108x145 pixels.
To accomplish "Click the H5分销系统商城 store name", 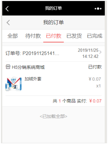I will pos(28,67).
